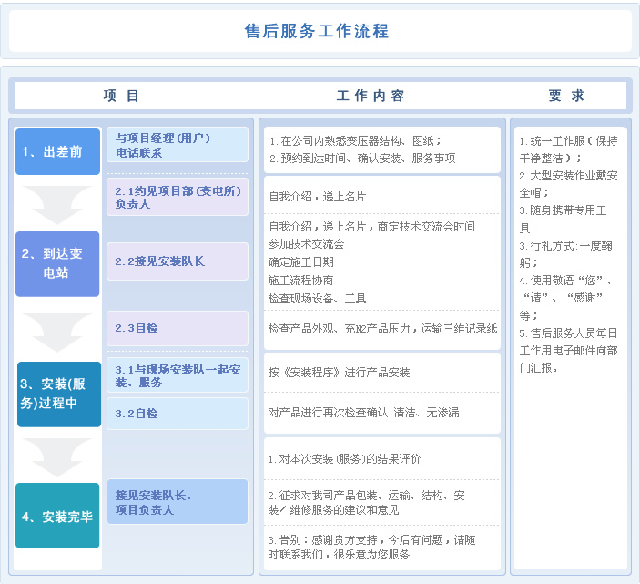This screenshot has height=584, width=640.
Task: Select 2.1约见项目部(变电所)负责人 item
Action: click(177, 198)
